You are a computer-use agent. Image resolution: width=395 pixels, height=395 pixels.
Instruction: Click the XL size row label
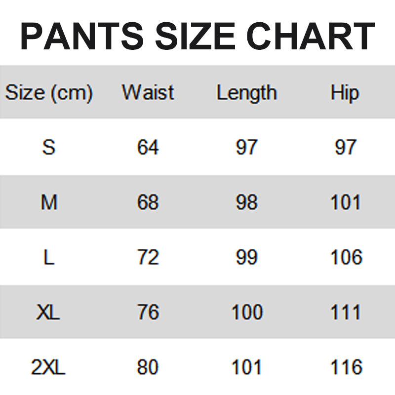(49, 312)
